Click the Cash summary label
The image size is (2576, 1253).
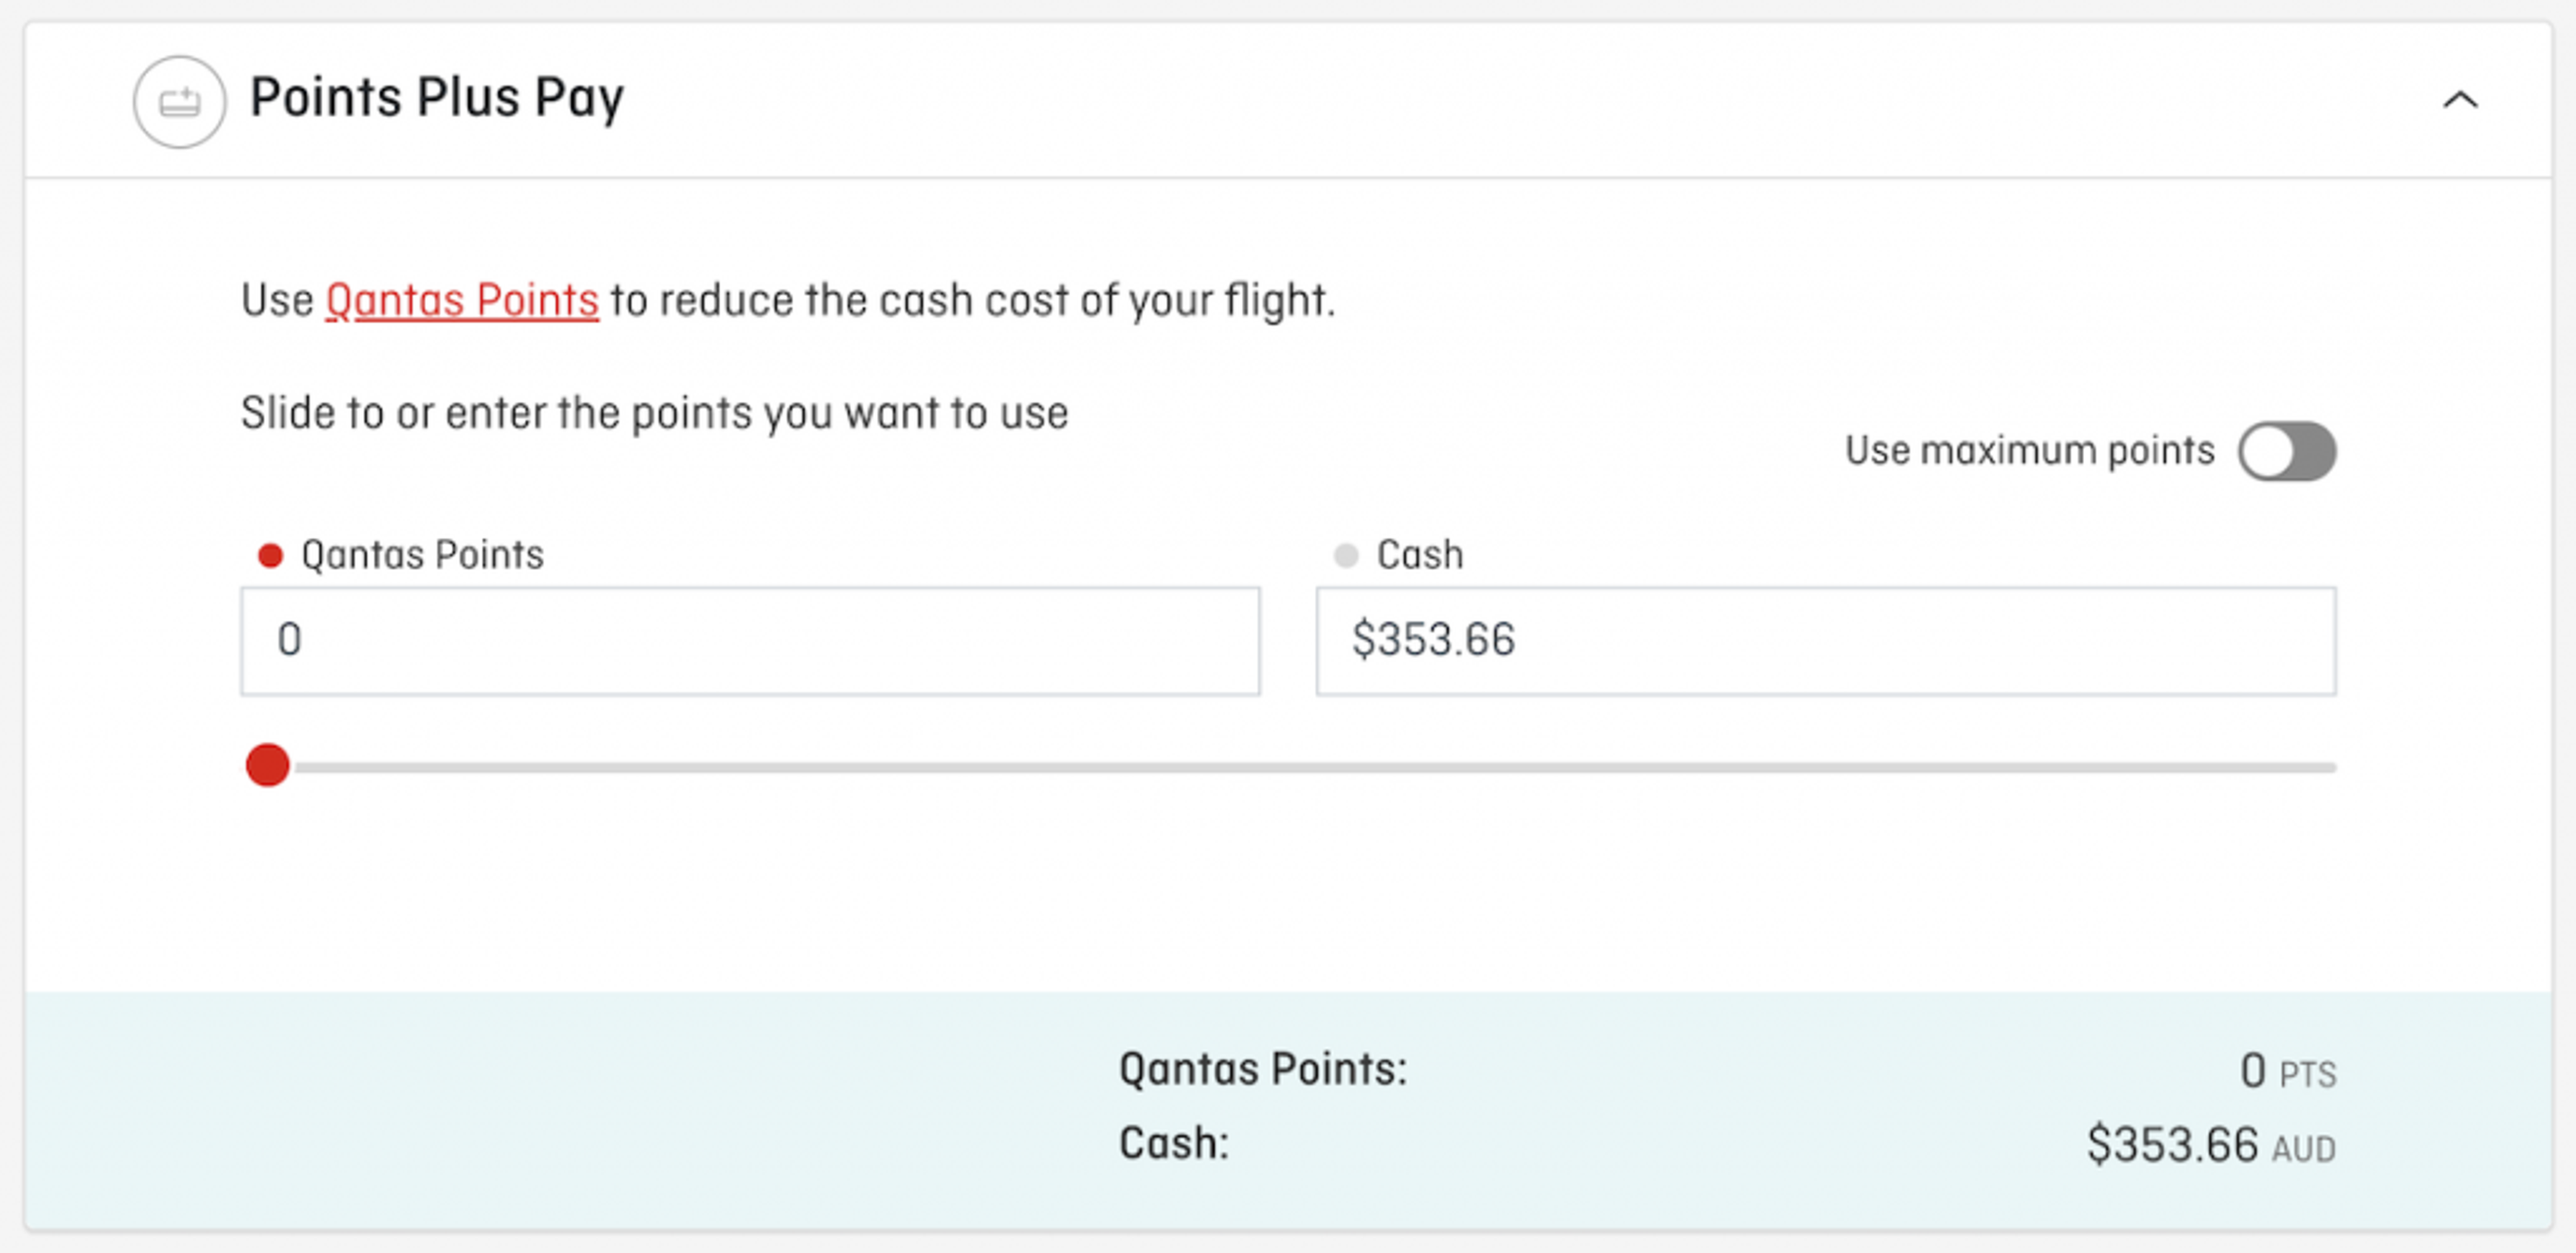point(1173,1143)
